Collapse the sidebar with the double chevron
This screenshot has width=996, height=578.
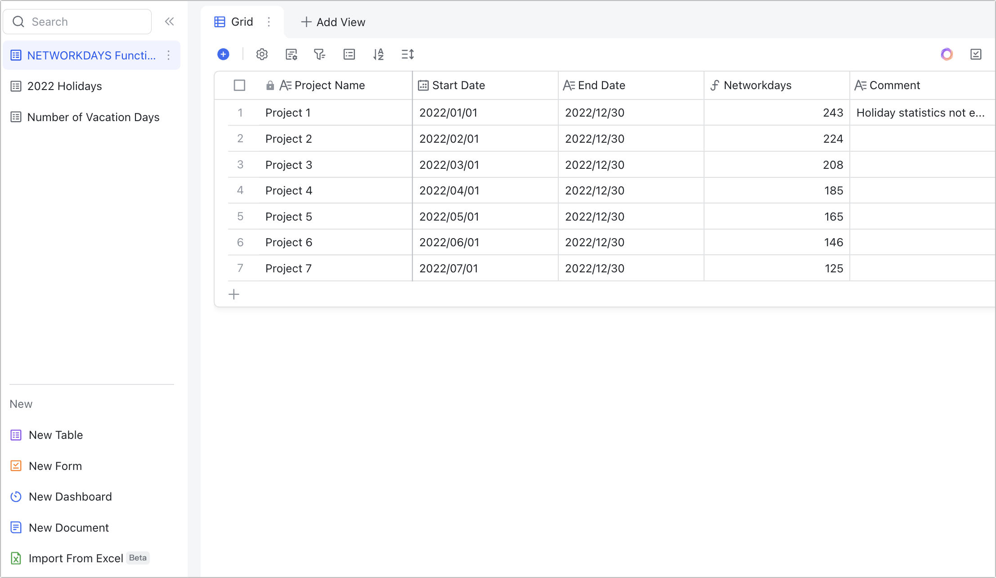click(169, 21)
